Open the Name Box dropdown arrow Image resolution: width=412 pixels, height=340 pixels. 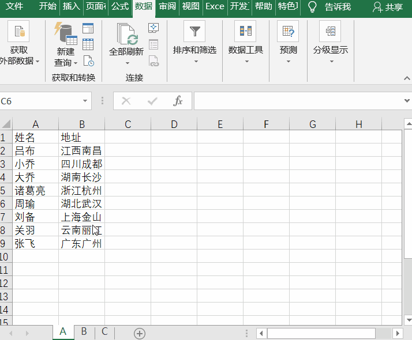(85, 101)
